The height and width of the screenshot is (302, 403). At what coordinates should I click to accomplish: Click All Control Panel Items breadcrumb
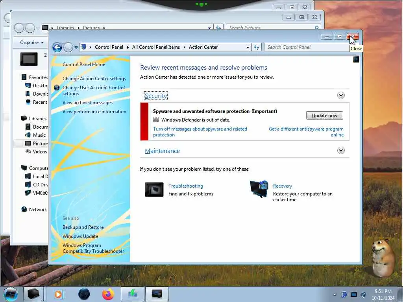(156, 47)
